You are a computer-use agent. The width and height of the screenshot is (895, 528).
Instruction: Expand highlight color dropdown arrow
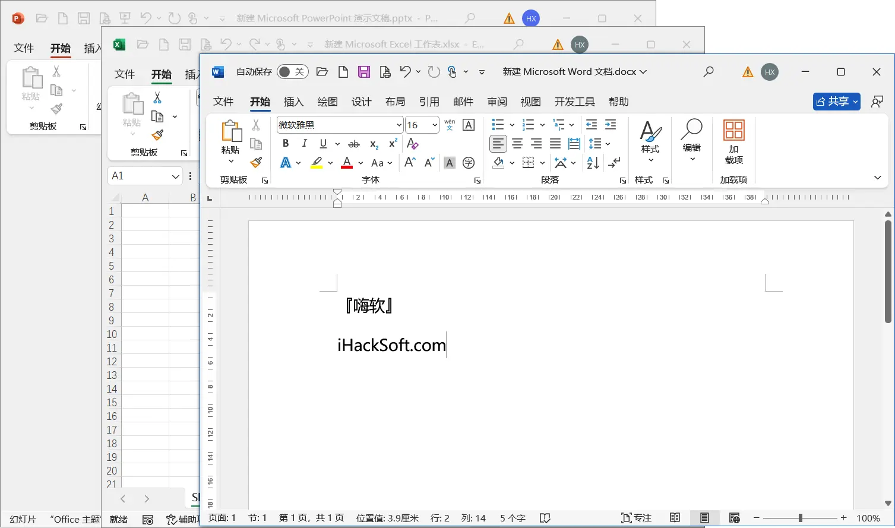[x=330, y=163]
